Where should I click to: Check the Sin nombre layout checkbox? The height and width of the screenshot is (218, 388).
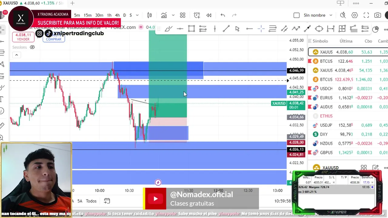pos(296,15)
